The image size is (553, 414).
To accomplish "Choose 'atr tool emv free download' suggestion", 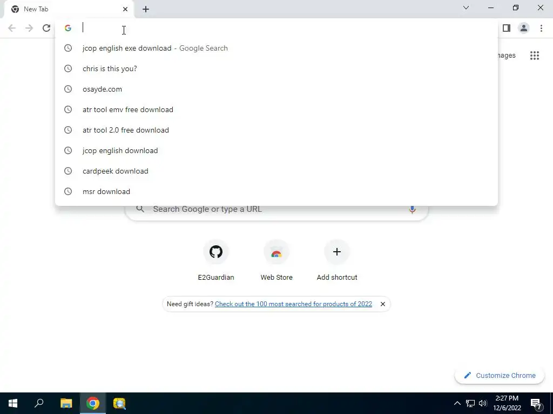I will pos(276,109).
